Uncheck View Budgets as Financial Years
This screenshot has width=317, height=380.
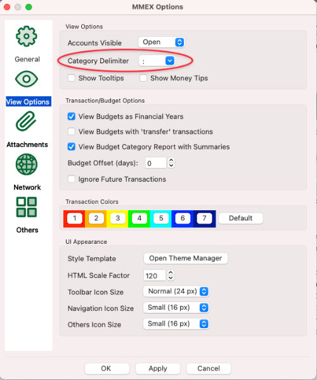pyautogui.click(x=71, y=117)
